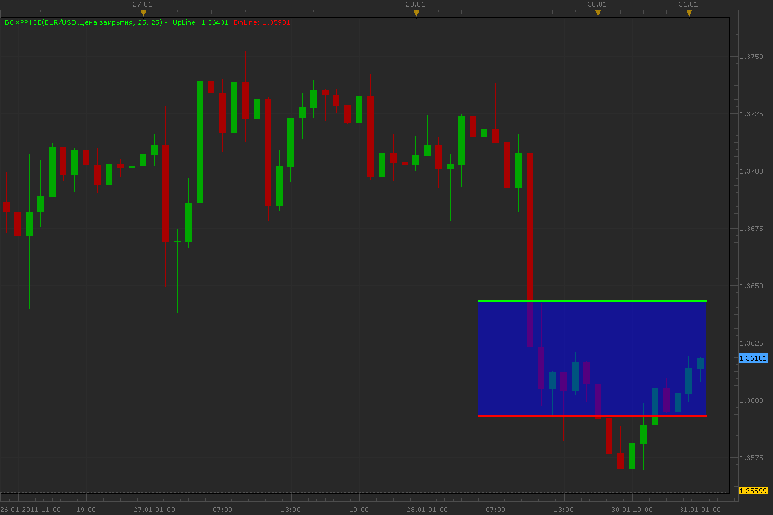Screen dimensions: 773x515
Task: Click the 1.3650 price axis label
Action: click(751, 286)
